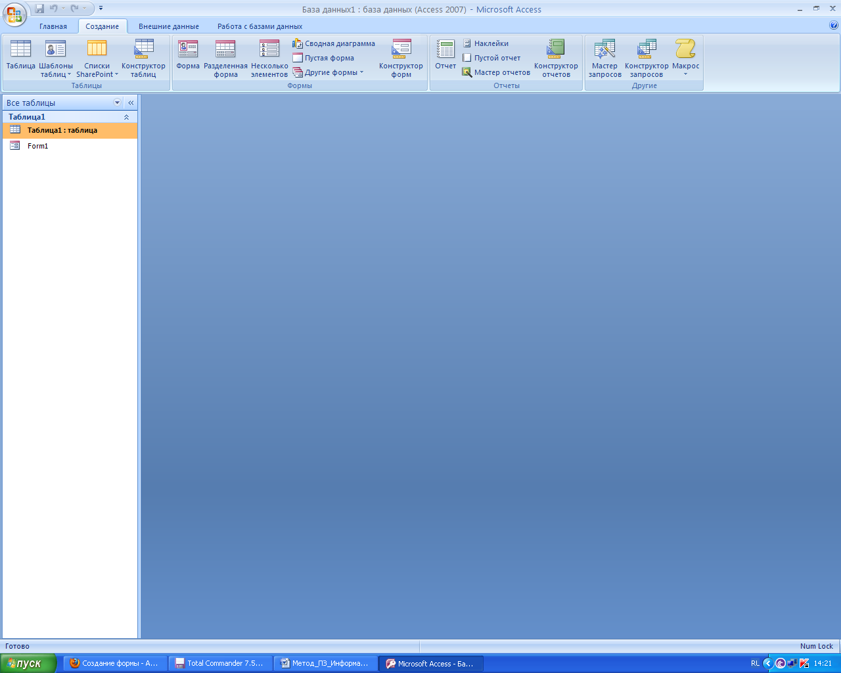Create a Пустая форма
Viewport: 841px width, 673px height.
click(x=323, y=58)
